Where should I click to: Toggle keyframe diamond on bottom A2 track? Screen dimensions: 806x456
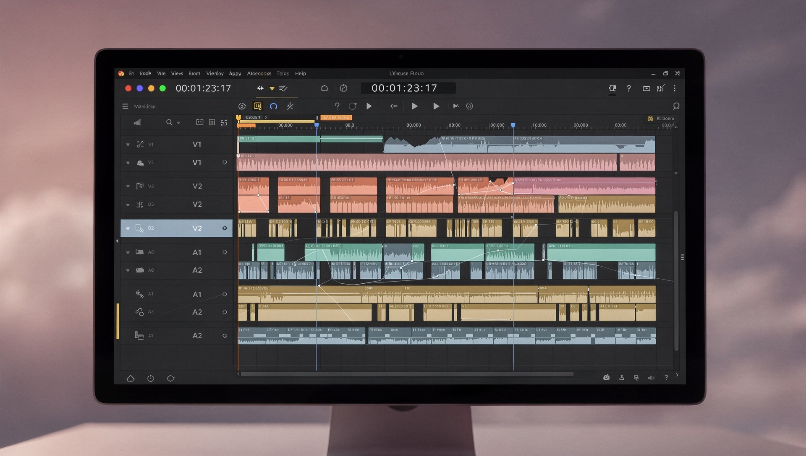225,336
